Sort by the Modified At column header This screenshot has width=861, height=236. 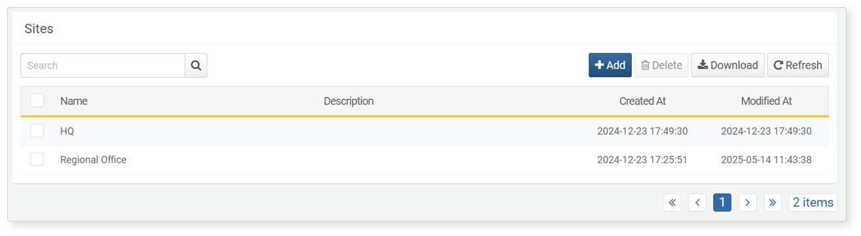(766, 101)
